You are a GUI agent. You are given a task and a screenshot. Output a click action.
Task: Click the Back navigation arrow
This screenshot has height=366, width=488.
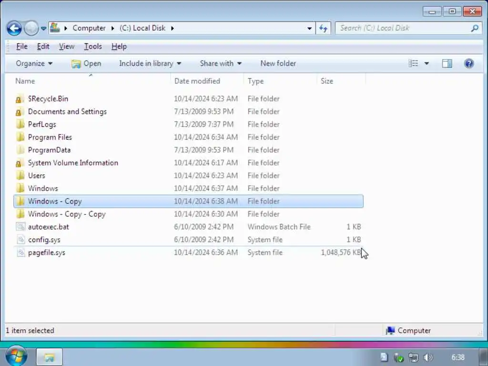(14, 28)
